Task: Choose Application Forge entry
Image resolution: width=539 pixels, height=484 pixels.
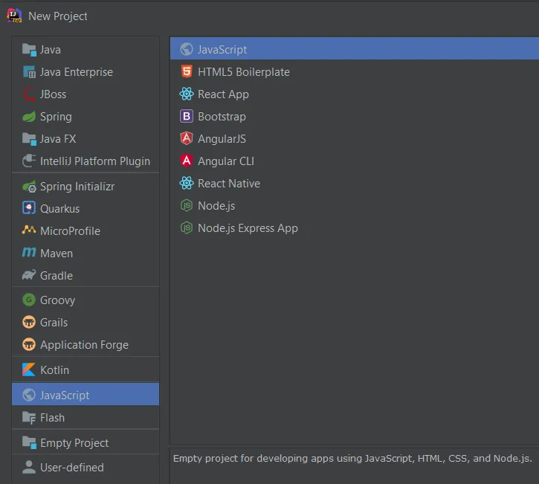Action: [x=85, y=345]
